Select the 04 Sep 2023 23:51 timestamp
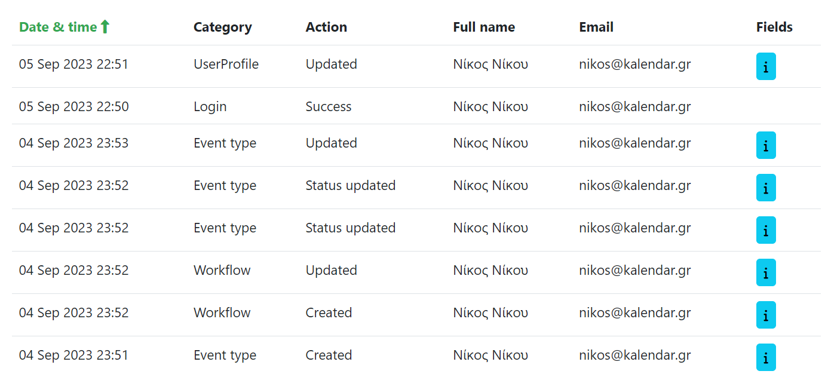Screen dimensions: 831x377 (73, 355)
